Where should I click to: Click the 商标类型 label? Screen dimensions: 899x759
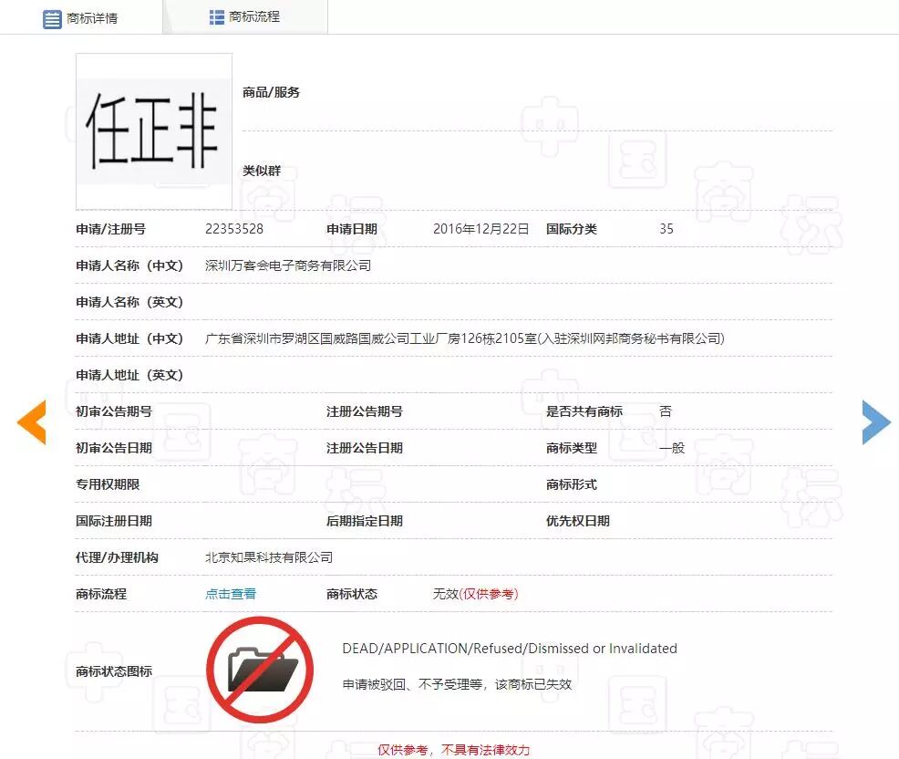tap(571, 448)
